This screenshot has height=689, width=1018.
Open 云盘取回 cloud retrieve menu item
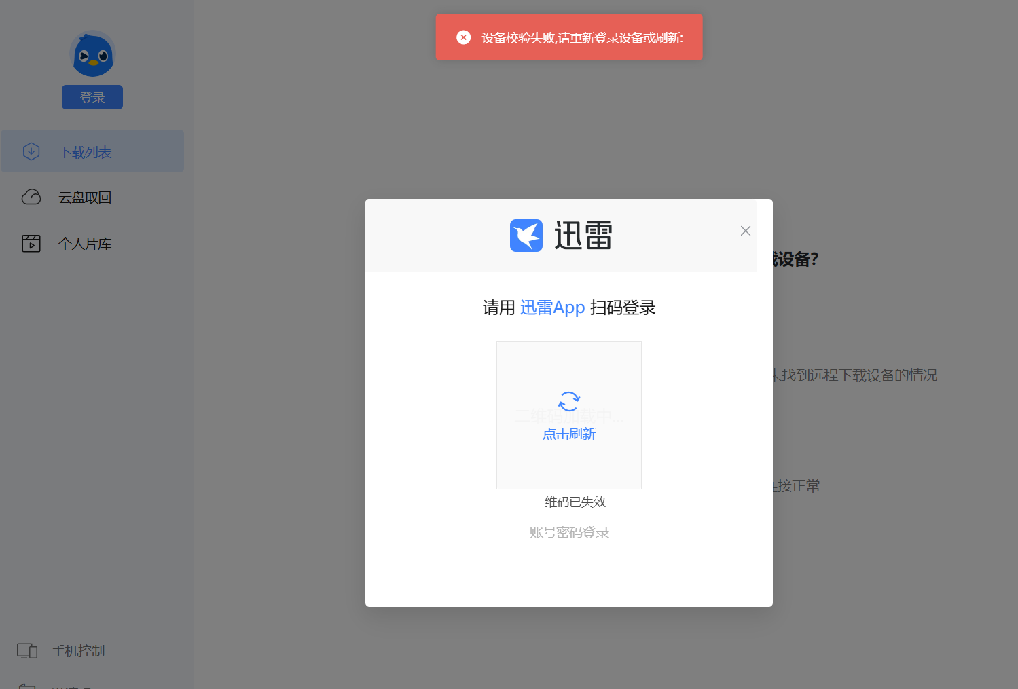92,198
